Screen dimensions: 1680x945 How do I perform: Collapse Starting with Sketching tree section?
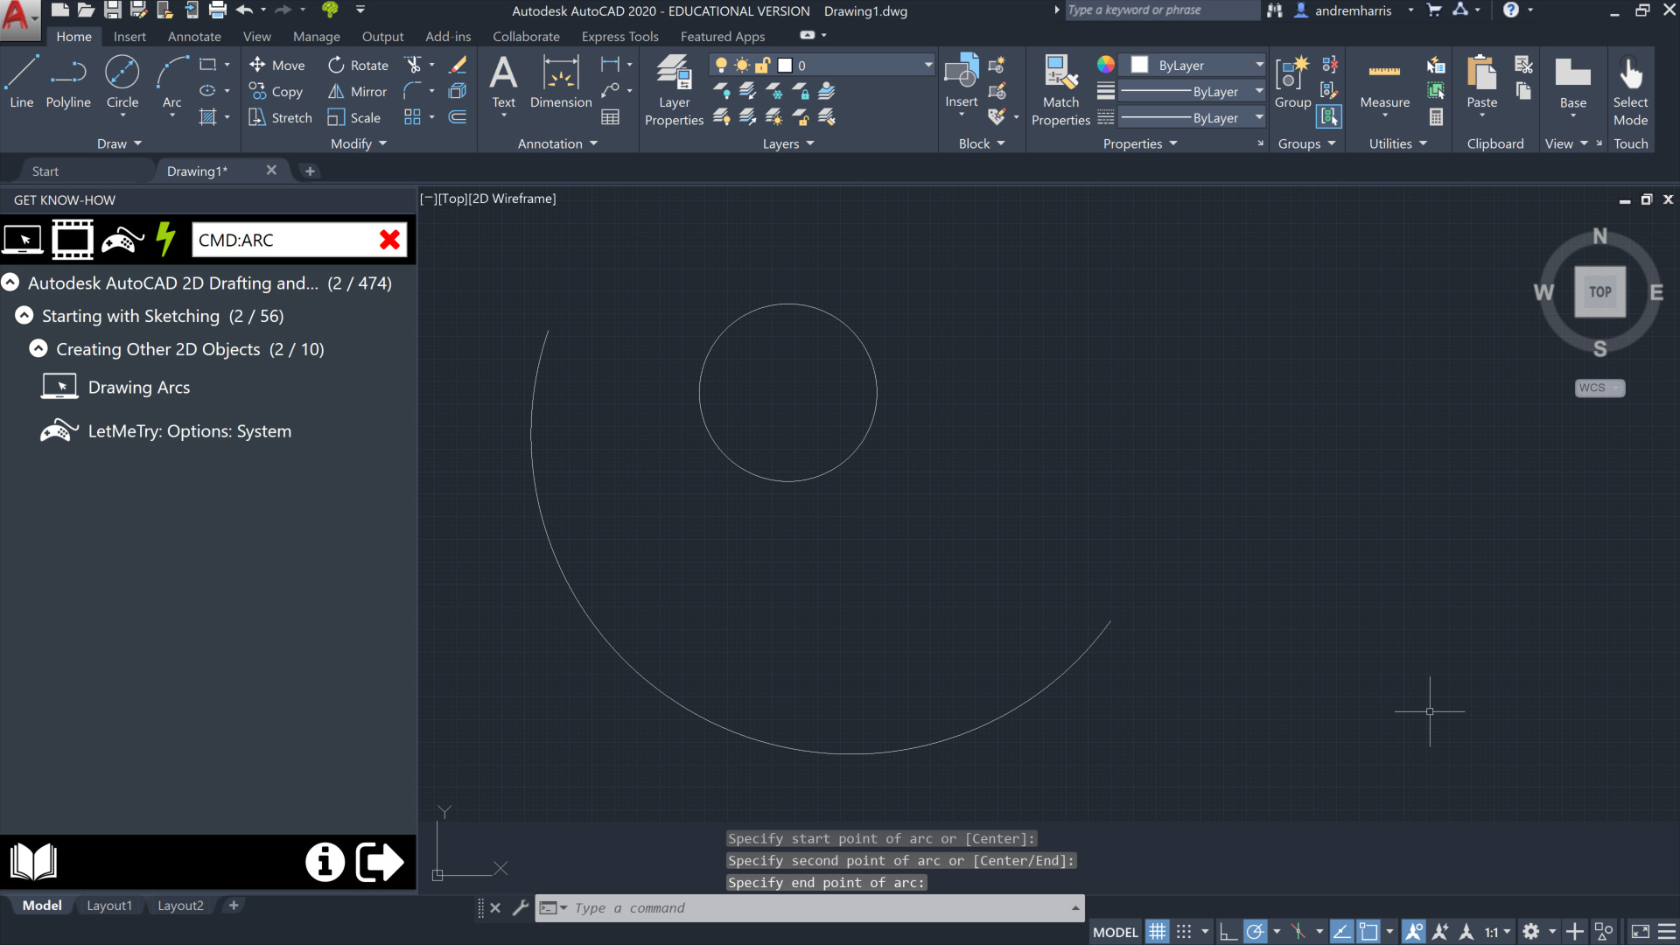[24, 316]
